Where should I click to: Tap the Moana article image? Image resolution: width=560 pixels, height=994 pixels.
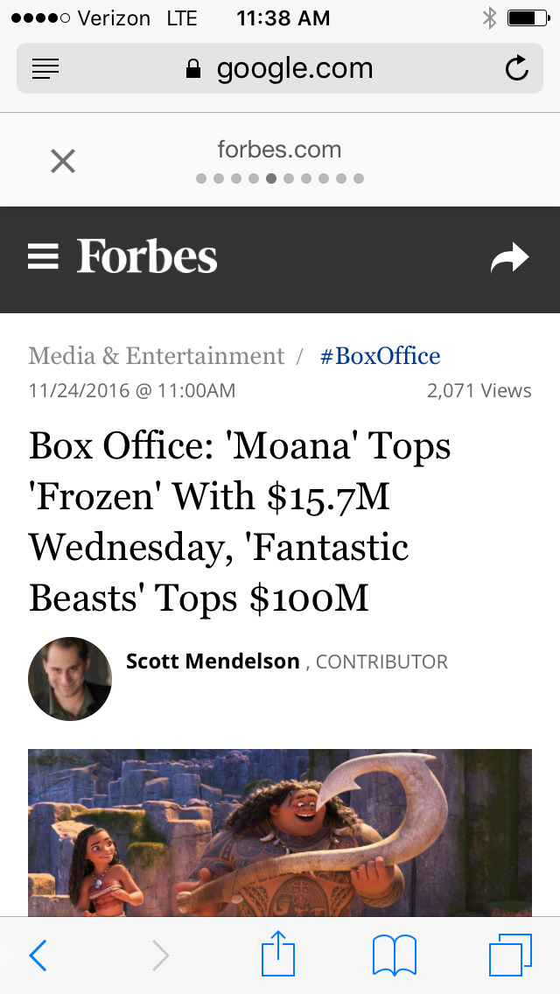coord(280,831)
